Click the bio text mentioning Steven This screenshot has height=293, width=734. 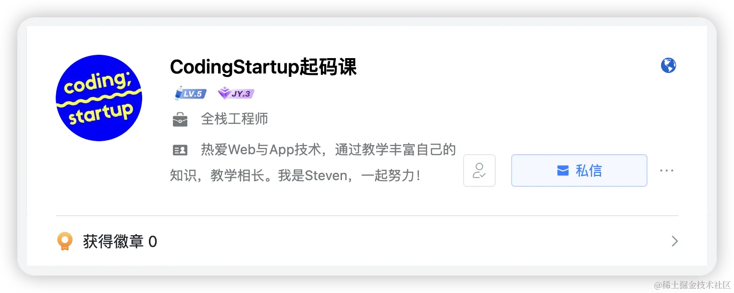point(295,175)
